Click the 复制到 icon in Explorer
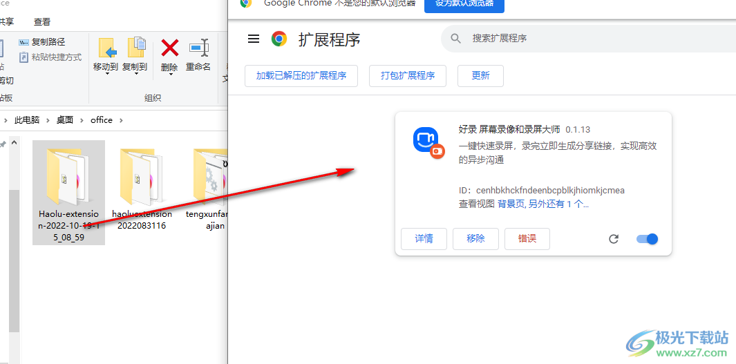The width and height of the screenshot is (736, 364). 135,49
